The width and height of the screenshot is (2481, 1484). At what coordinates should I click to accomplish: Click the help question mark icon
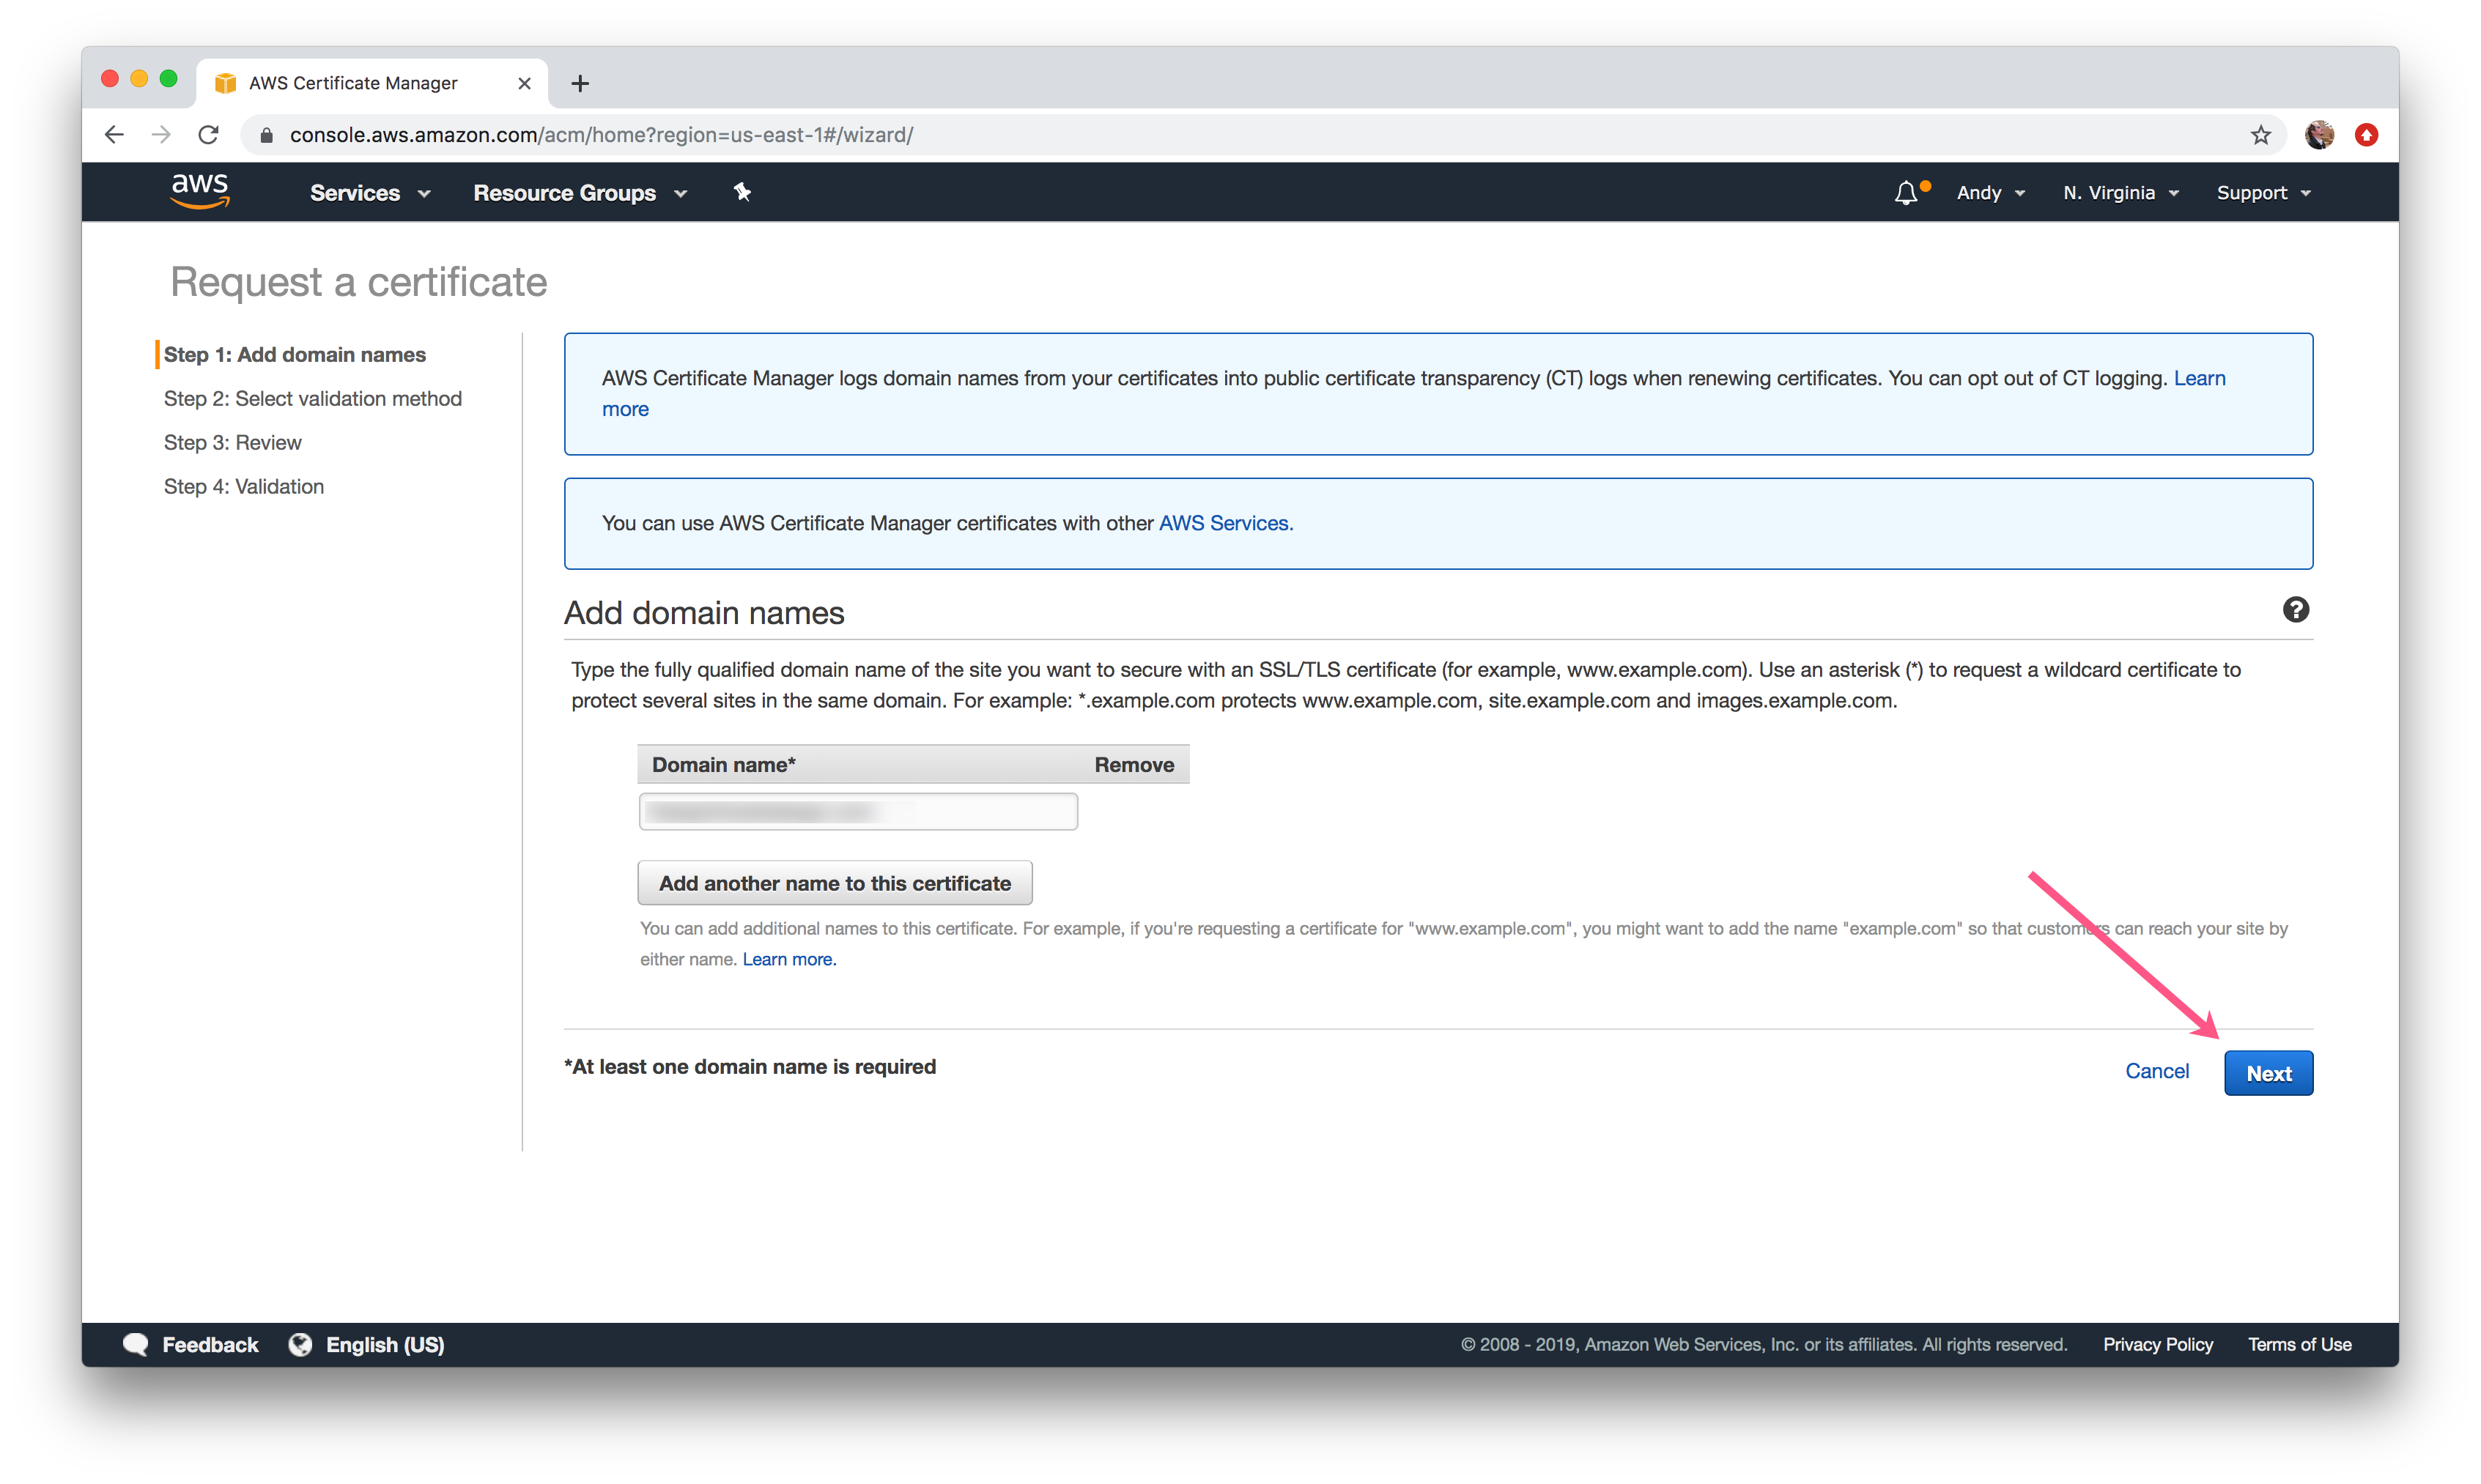click(2295, 610)
